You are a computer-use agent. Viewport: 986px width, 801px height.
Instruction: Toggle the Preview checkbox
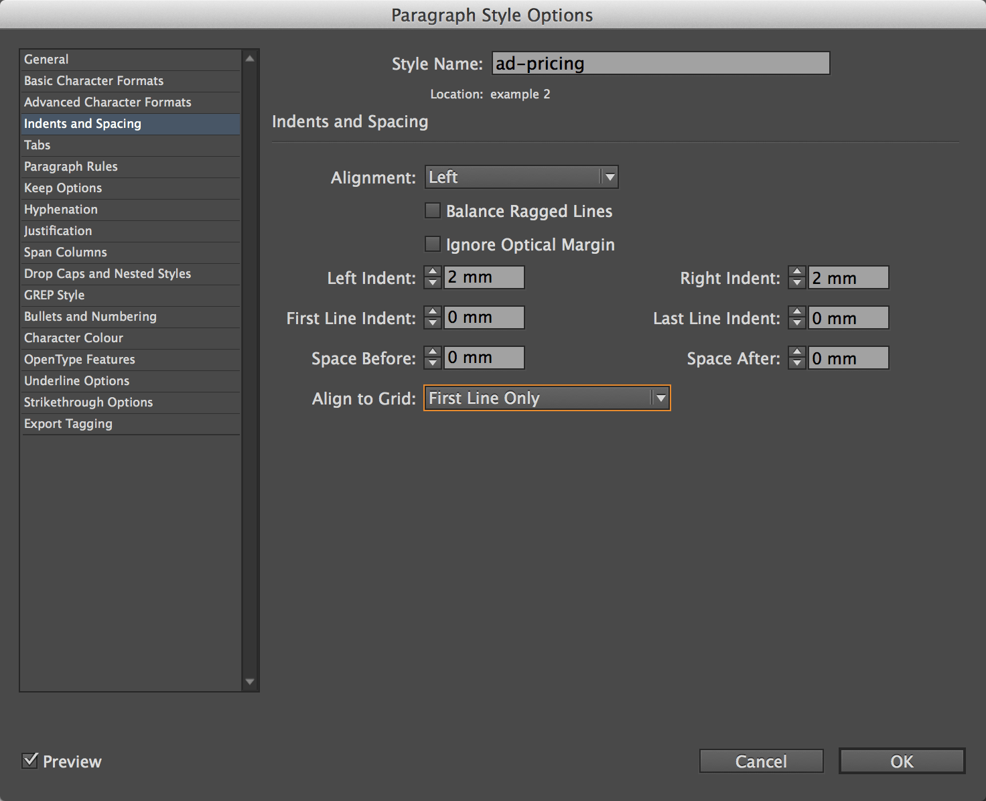point(30,760)
